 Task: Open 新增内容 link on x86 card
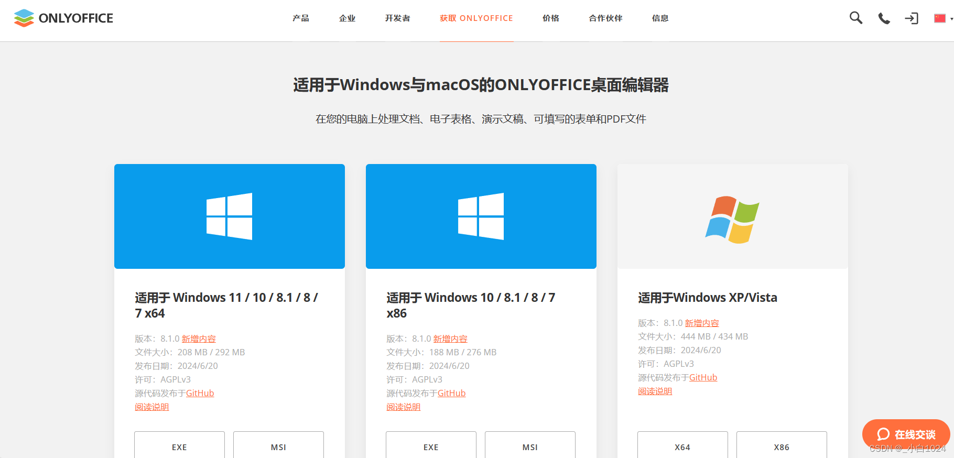pyautogui.click(x=450, y=339)
